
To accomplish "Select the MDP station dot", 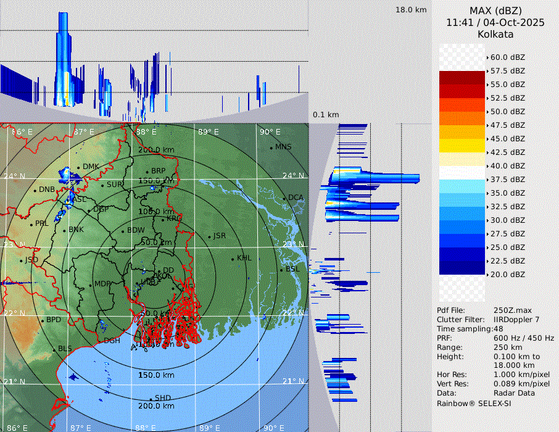I will click(91, 285).
